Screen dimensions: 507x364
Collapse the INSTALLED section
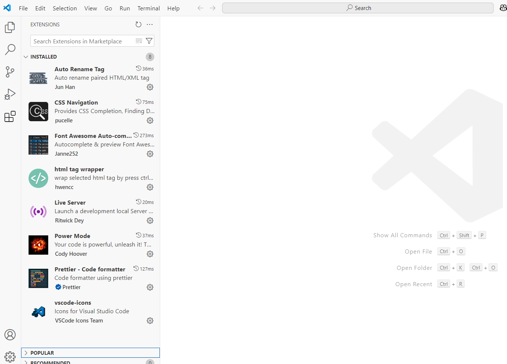[90, 57]
